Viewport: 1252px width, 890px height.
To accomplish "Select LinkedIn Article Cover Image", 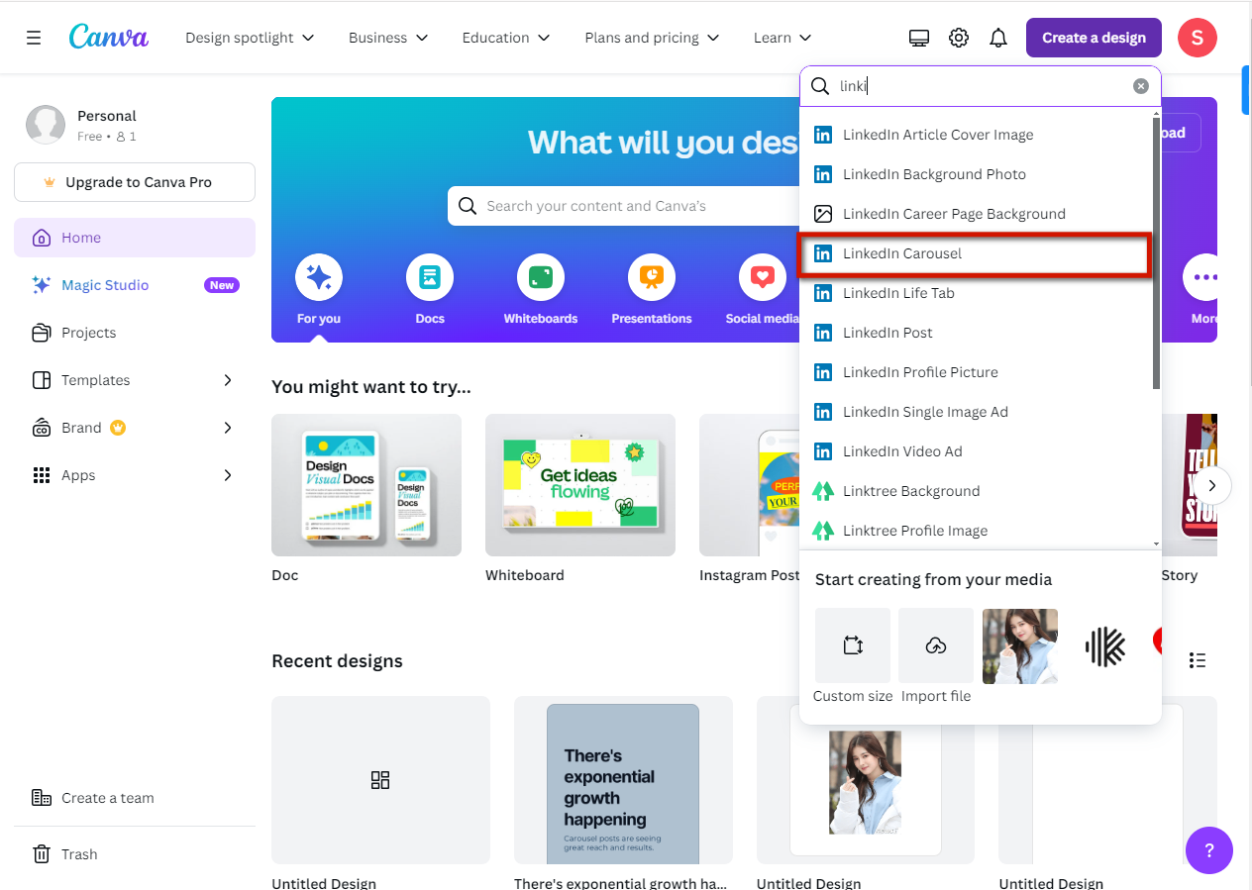I will (x=975, y=135).
